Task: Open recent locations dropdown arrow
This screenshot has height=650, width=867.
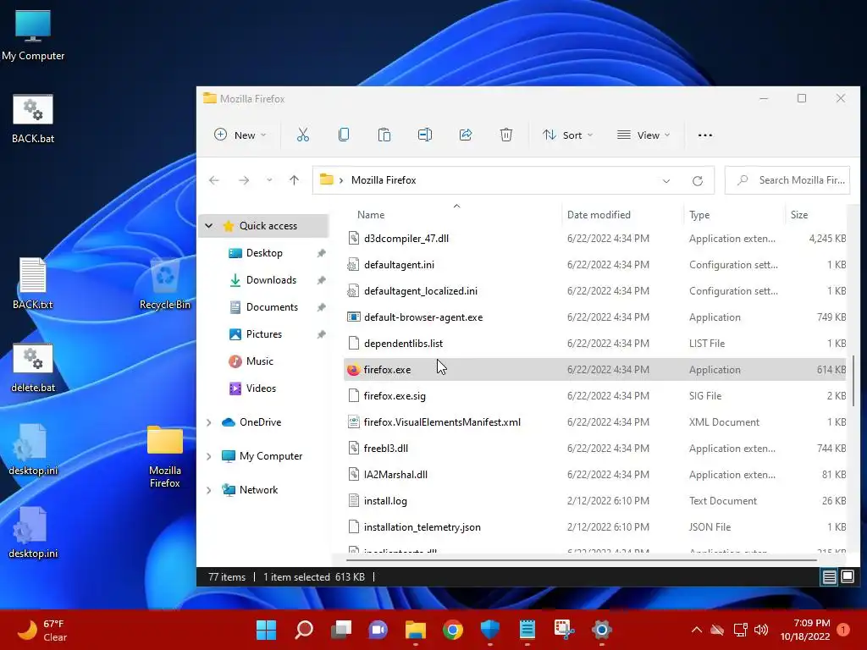Action: coord(269,180)
